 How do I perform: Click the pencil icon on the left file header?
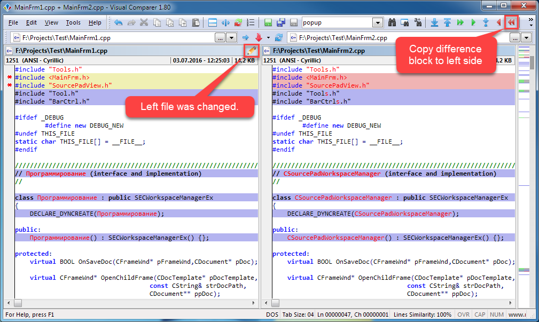tap(251, 51)
